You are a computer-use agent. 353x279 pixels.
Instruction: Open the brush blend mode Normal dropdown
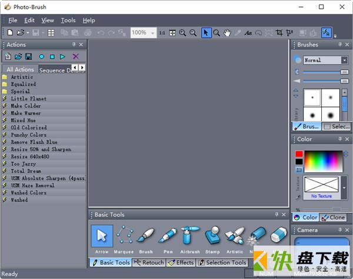[344, 60]
